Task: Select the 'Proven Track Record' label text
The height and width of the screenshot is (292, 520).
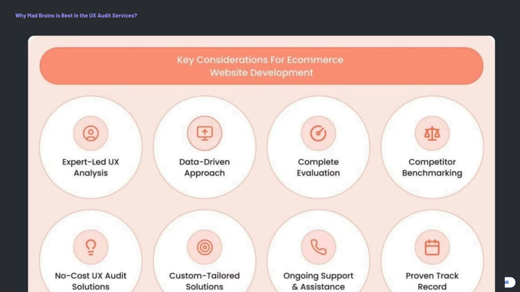Action: [x=432, y=281]
